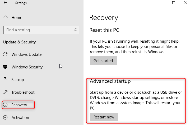Select Backup in the sidebar

point(18,80)
